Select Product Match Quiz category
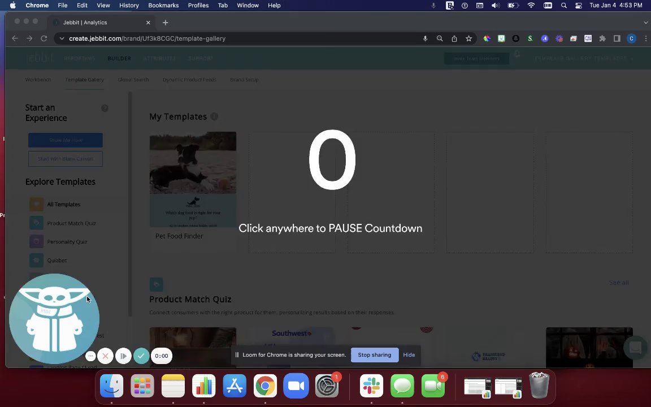The width and height of the screenshot is (651, 407). pos(63,223)
